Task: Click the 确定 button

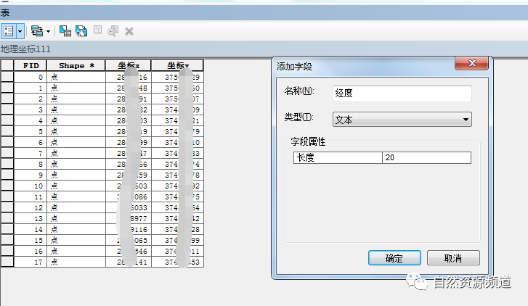Action: 394,258
